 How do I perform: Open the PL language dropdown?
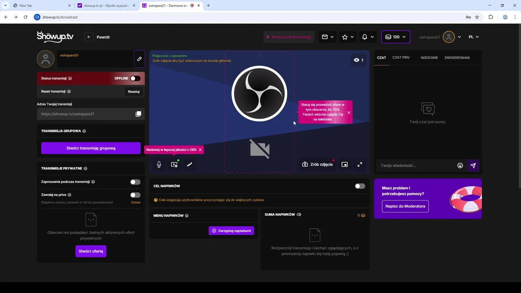473,37
